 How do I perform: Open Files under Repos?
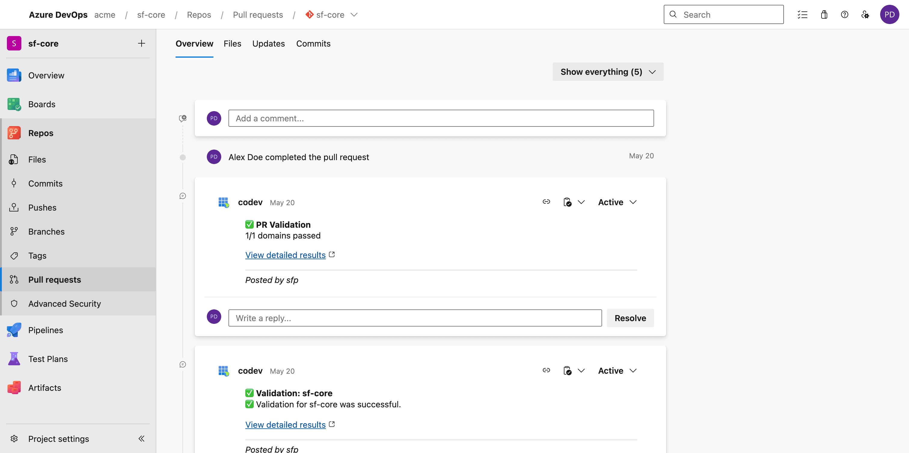(78, 159)
